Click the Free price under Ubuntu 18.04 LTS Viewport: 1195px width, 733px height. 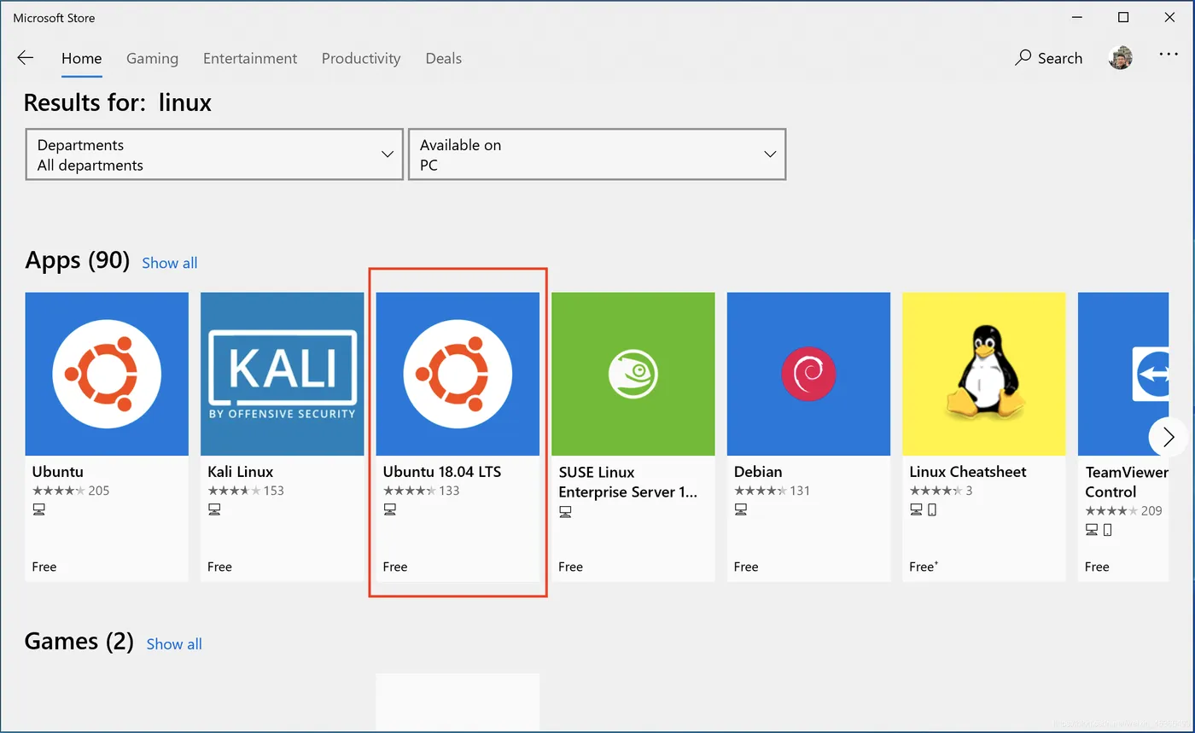(x=395, y=567)
